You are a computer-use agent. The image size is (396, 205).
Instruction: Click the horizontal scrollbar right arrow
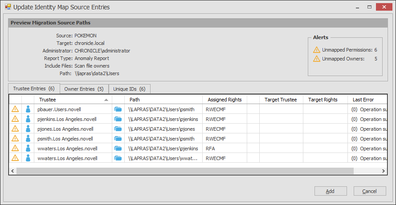pos(383,171)
